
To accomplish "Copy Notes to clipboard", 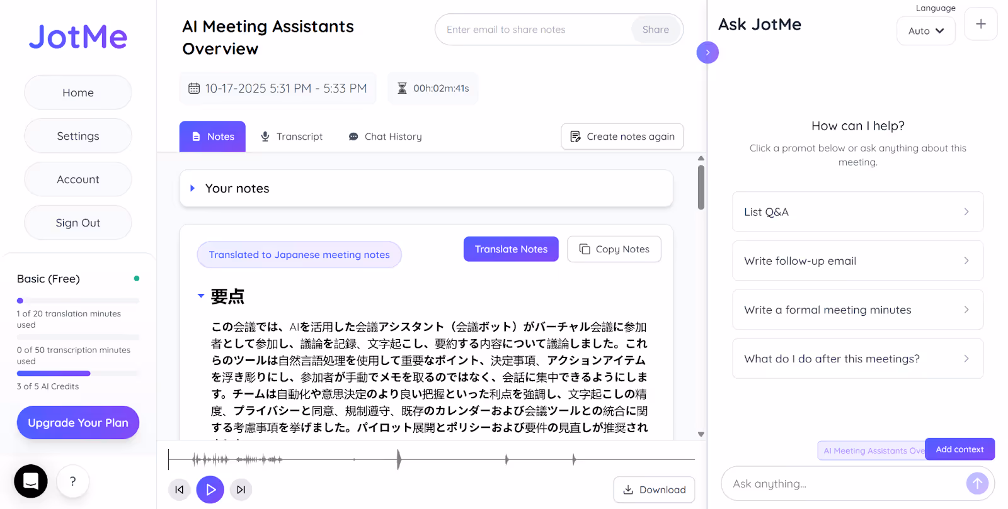I will [614, 249].
